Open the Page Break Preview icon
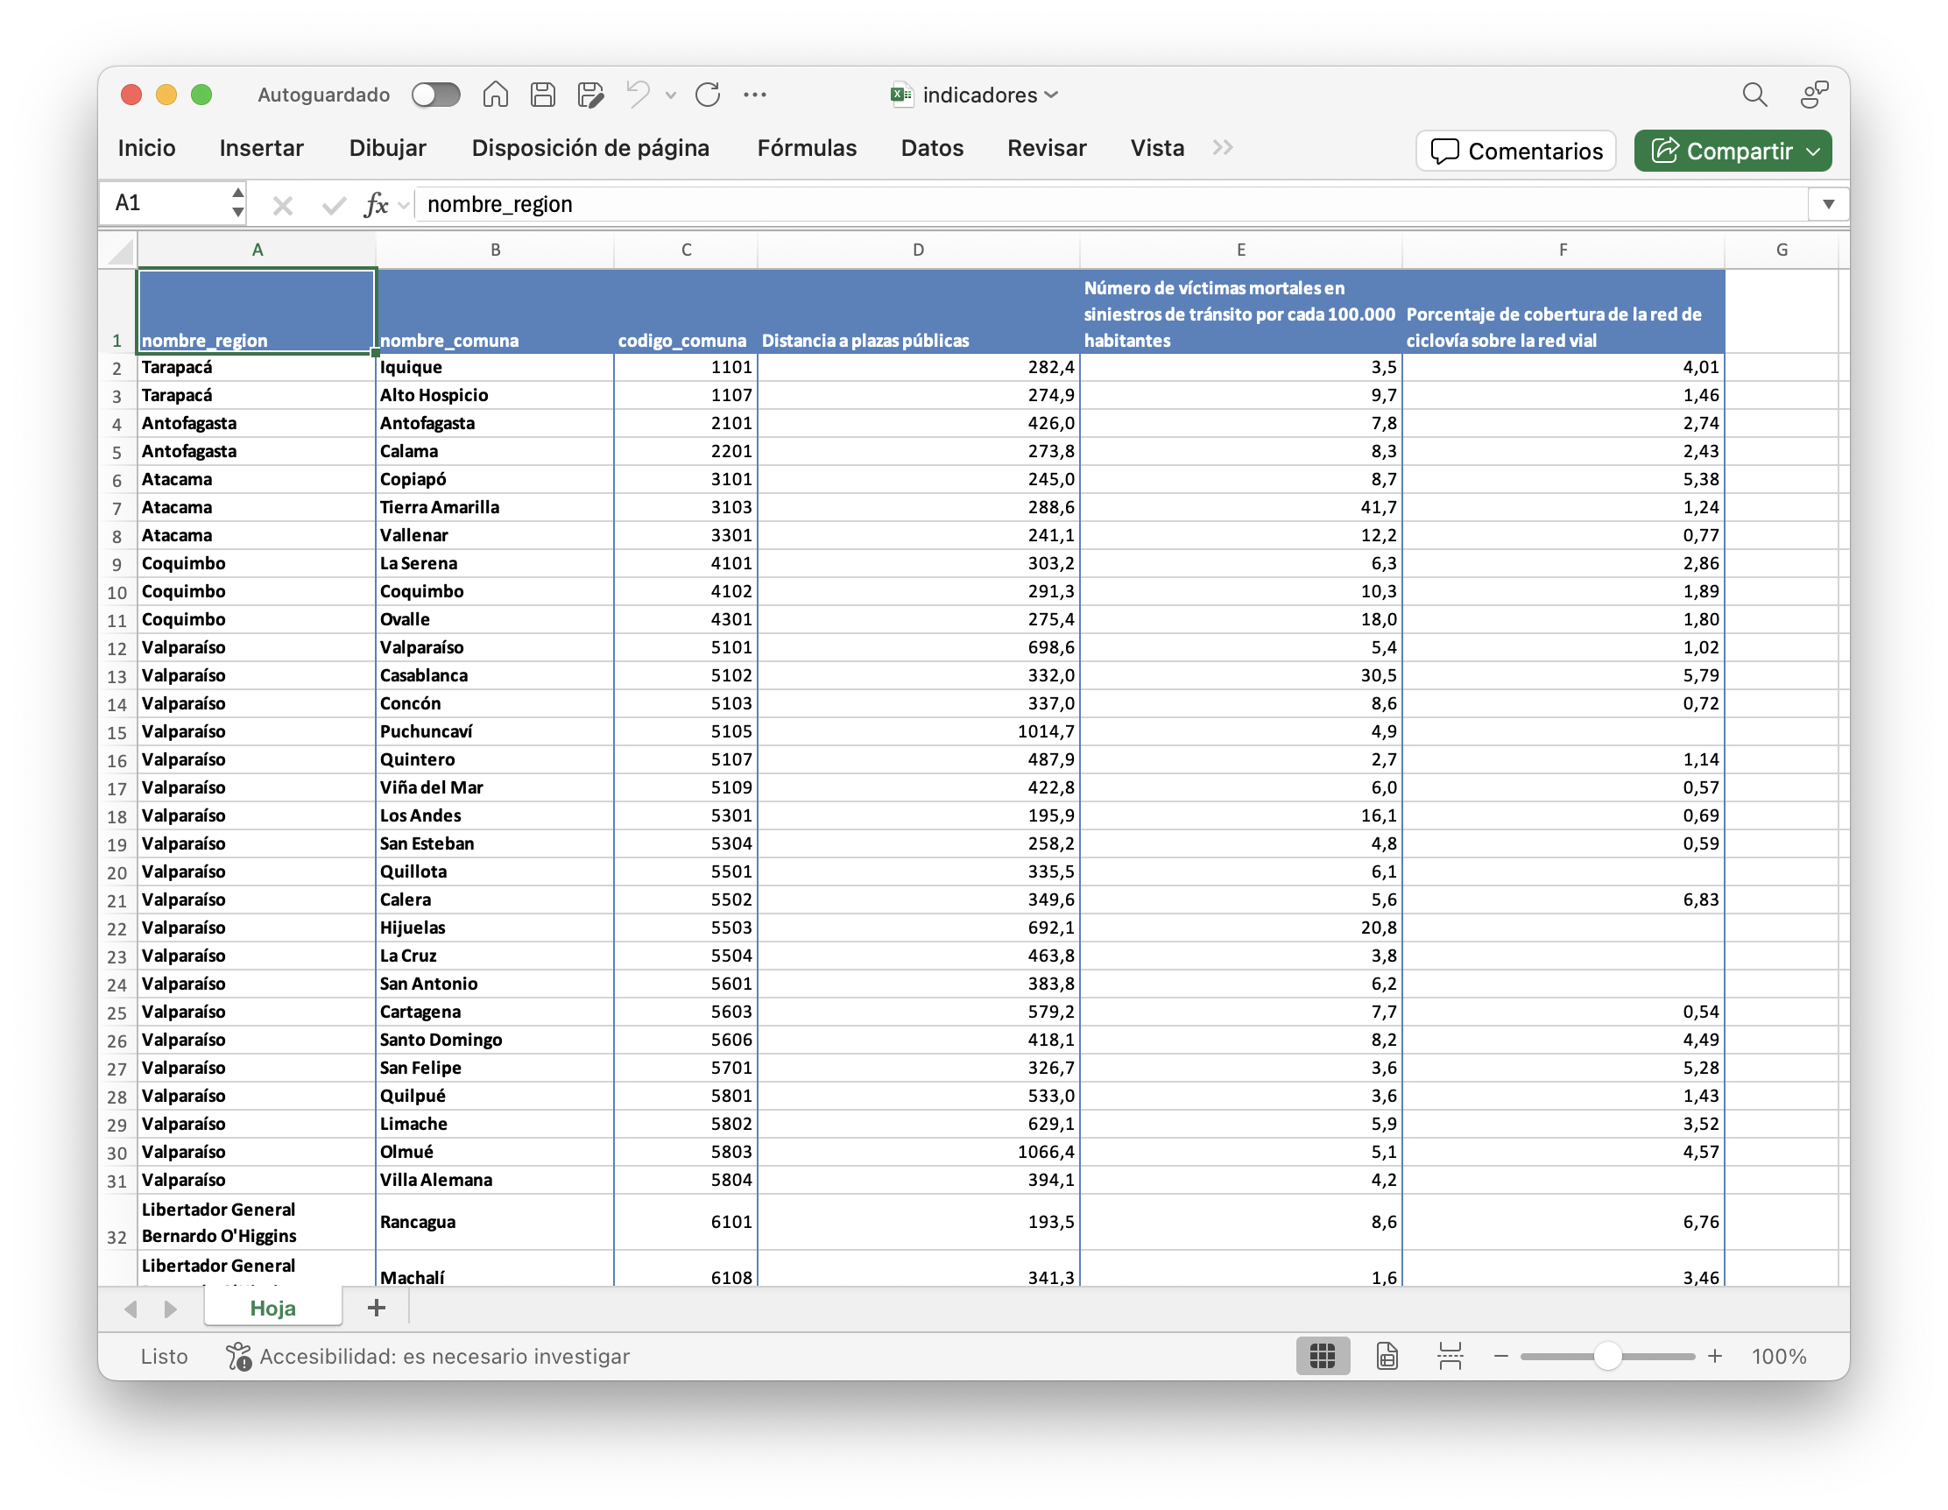 (x=1450, y=1356)
